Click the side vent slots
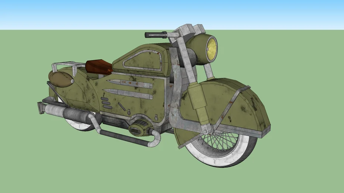 click(107, 103)
